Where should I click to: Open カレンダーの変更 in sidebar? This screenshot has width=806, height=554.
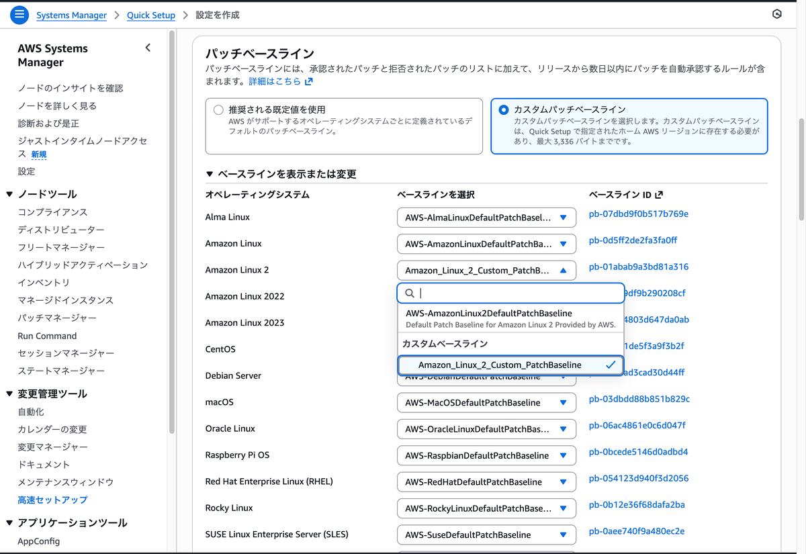[x=52, y=430]
